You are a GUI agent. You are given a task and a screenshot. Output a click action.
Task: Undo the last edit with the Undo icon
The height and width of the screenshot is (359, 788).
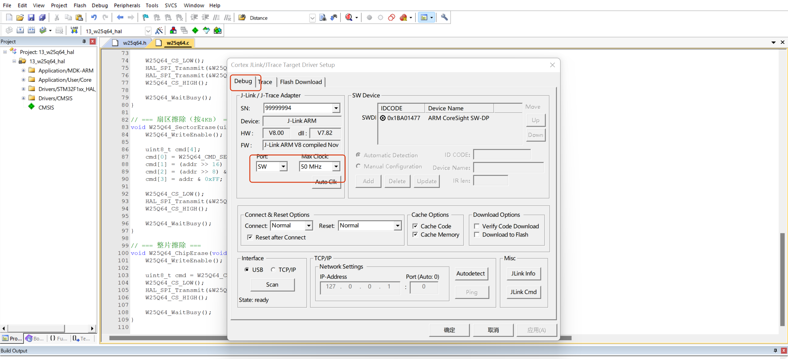pos(94,17)
